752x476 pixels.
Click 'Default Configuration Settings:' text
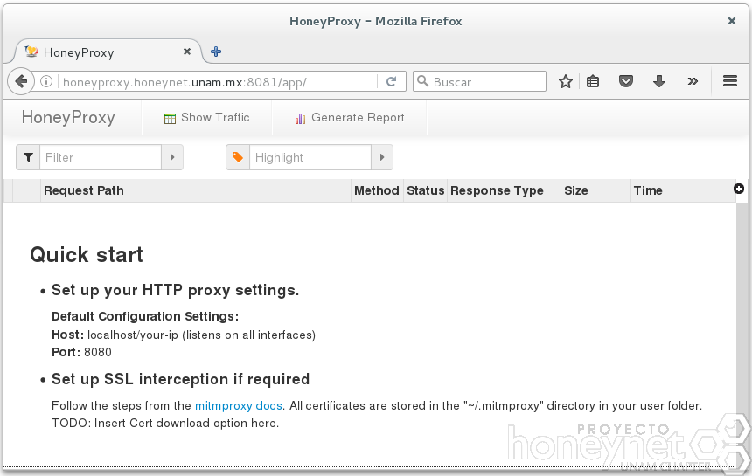pyautogui.click(x=145, y=316)
